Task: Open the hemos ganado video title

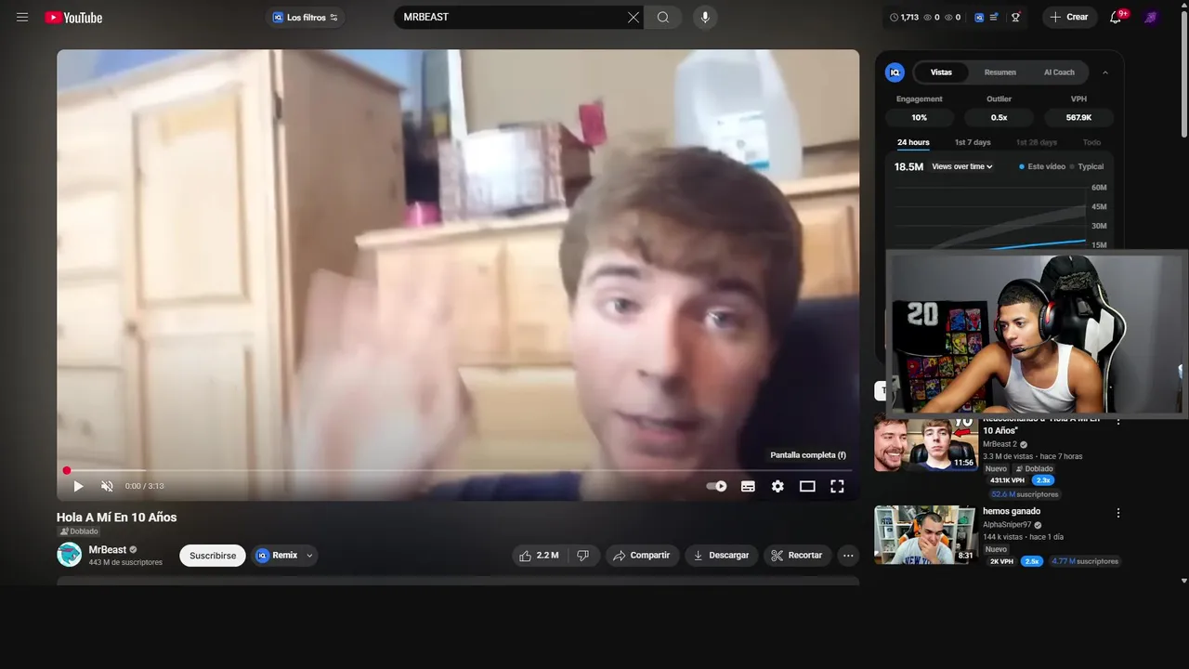Action: point(1012,511)
